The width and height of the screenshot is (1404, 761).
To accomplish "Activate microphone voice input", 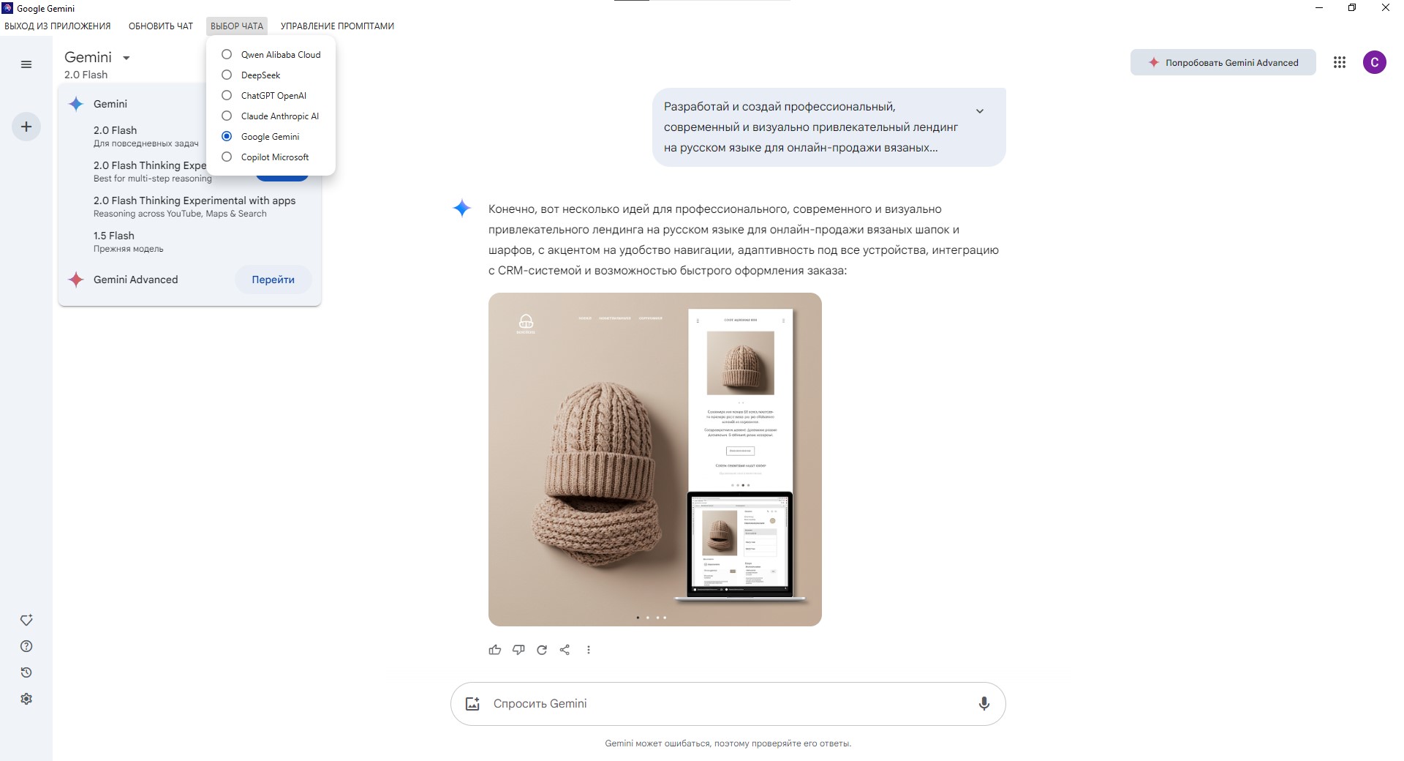I will (x=984, y=704).
